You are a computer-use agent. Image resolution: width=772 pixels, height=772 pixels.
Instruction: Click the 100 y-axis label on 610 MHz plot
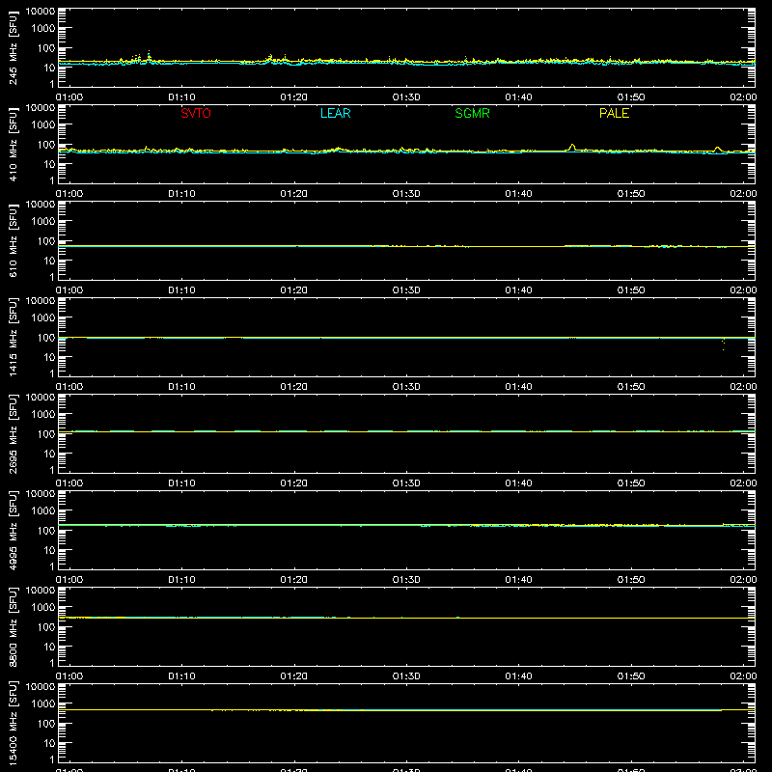pyautogui.click(x=46, y=241)
